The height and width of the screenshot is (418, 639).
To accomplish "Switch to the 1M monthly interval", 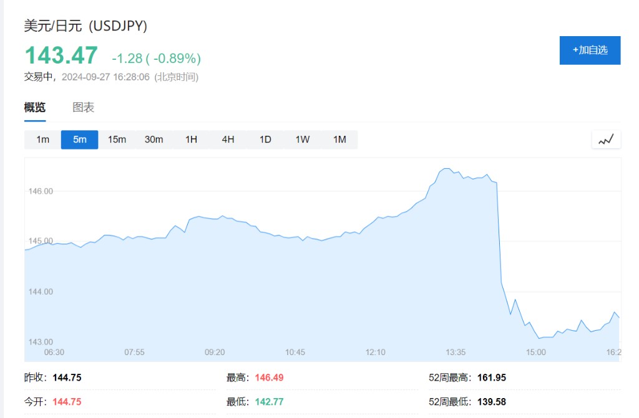I will tap(339, 140).
